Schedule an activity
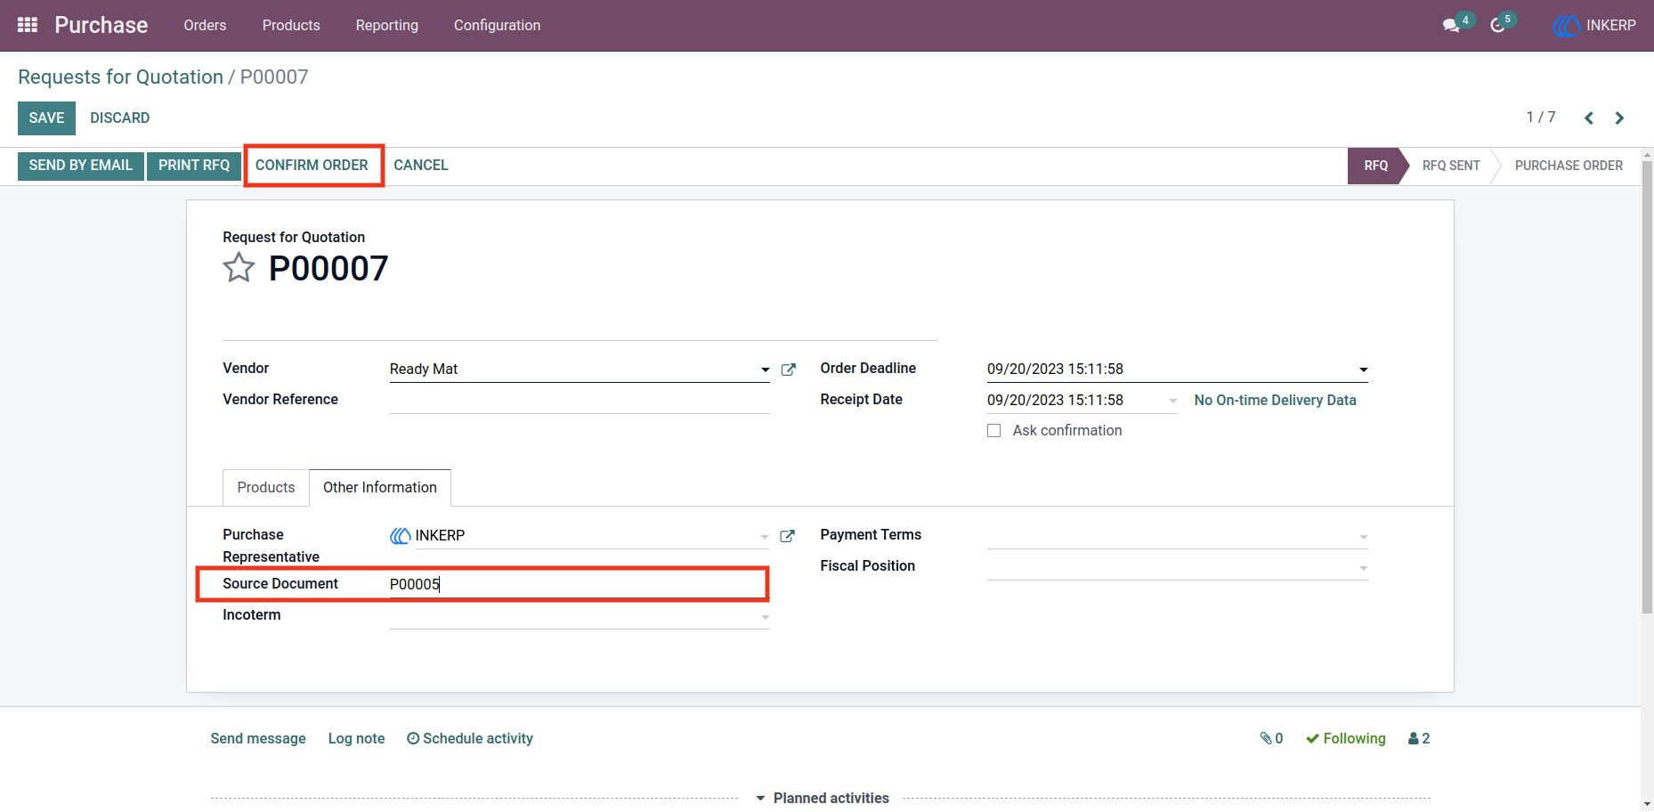1654x812 pixels. coord(470,738)
